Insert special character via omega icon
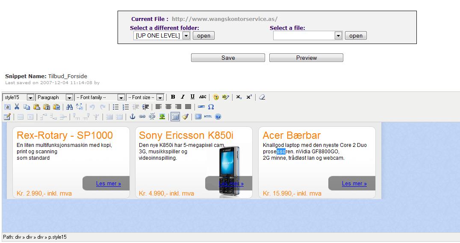 pos(211,107)
